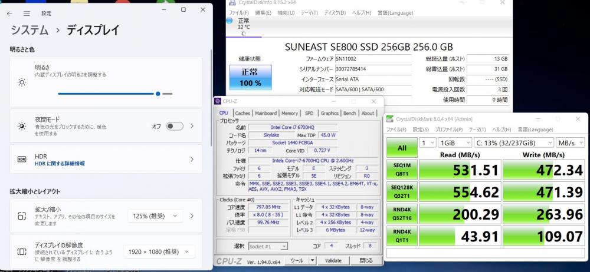Image resolution: width=590 pixels, height=272 pixels.
Task: Expand custom scaling chevron next to 125%
Action: pos(192,215)
